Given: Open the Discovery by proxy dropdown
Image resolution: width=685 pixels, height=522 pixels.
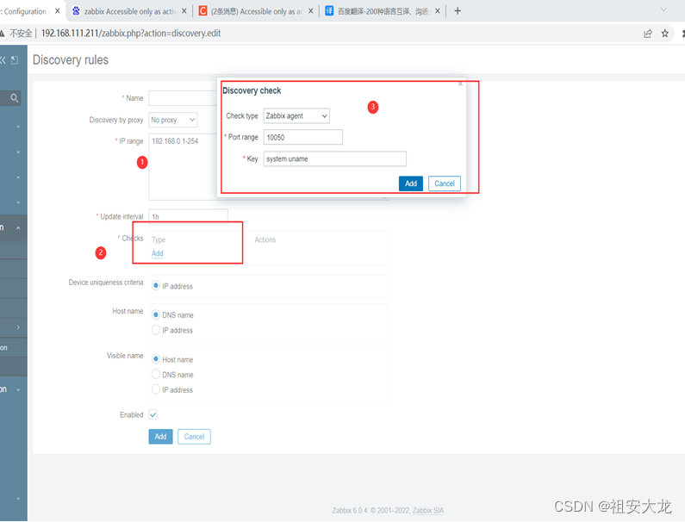Looking at the screenshot, I should coord(173,120).
